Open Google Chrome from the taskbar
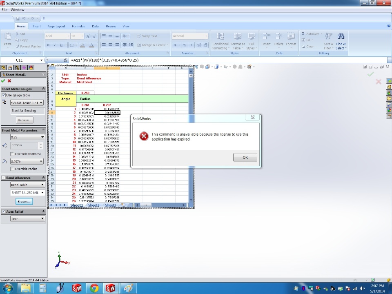This screenshot has height=294, width=392. [94, 288]
